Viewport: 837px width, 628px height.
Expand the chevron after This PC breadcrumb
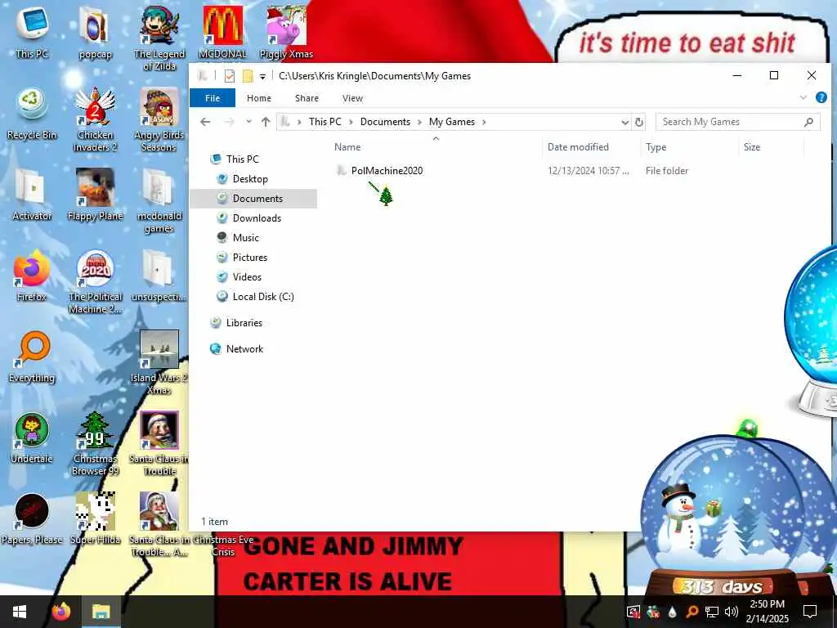351,122
